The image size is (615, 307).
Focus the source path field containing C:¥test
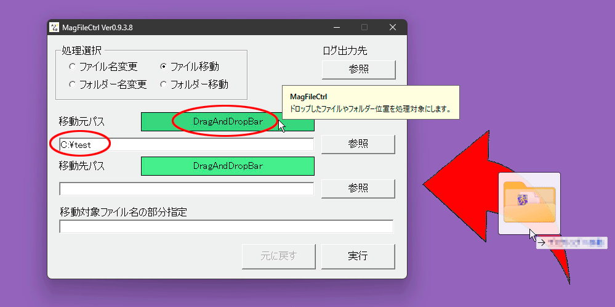[x=186, y=144]
